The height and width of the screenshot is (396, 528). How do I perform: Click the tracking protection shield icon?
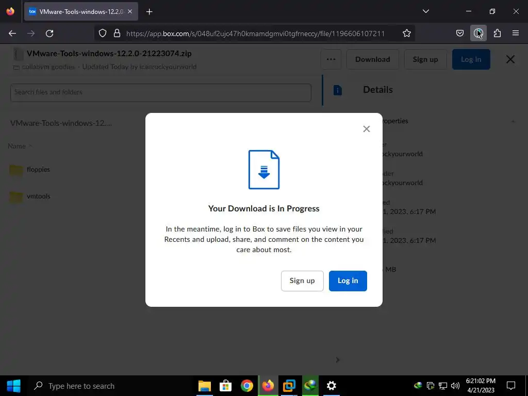(103, 34)
